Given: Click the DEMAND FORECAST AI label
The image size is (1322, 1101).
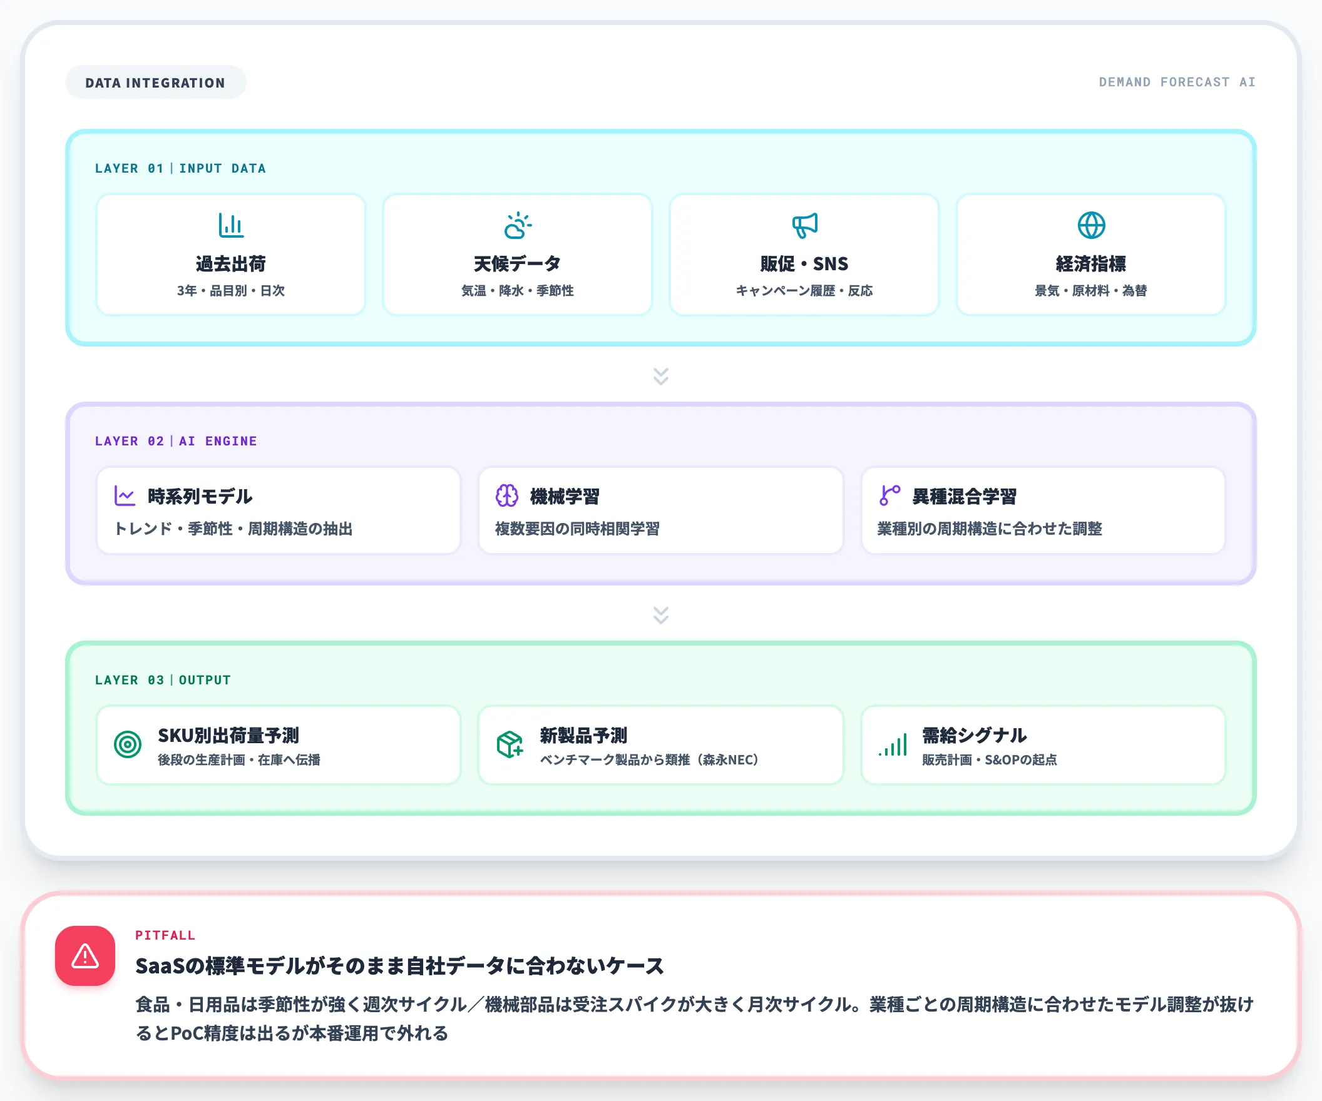Looking at the screenshot, I should (x=1177, y=83).
